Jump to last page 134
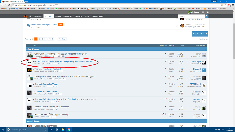 pyautogui.click(x=59, y=39)
